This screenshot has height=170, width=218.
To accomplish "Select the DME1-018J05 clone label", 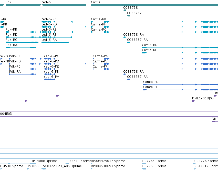I will tap(203, 98).
